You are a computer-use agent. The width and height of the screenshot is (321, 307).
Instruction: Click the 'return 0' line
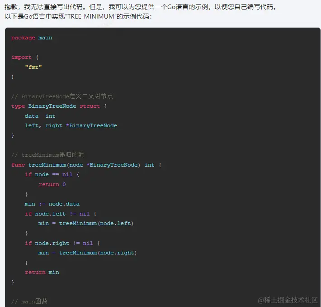pyautogui.click(x=52, y=184)
